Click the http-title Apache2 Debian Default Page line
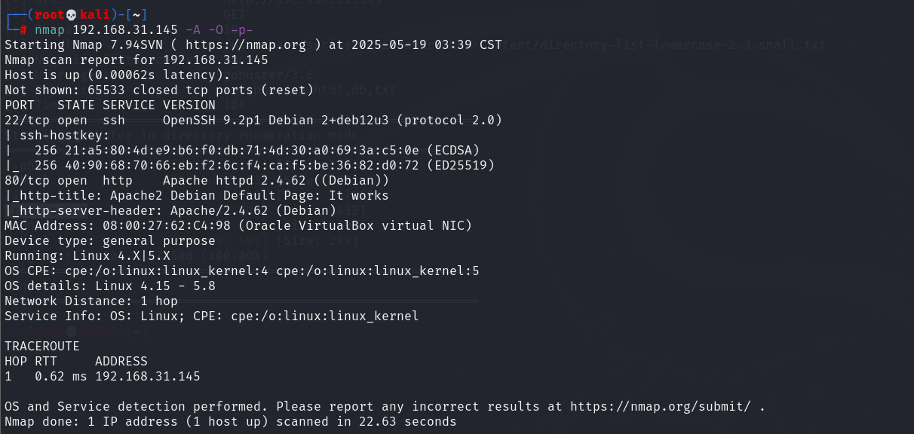This screenshot has height=434, width=914. tap(197, 195)
